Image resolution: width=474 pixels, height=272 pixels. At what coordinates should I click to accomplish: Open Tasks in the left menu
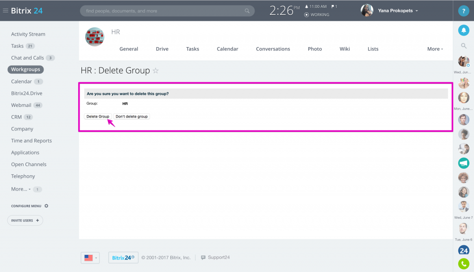(x=17, y=46)
